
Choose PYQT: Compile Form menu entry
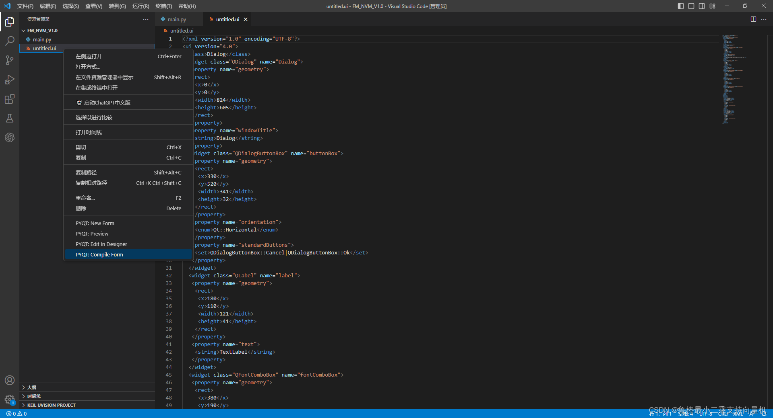point(128,254)
